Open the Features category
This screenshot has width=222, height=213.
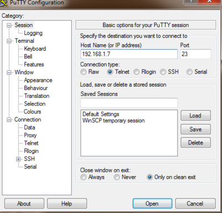coord(34,65)
